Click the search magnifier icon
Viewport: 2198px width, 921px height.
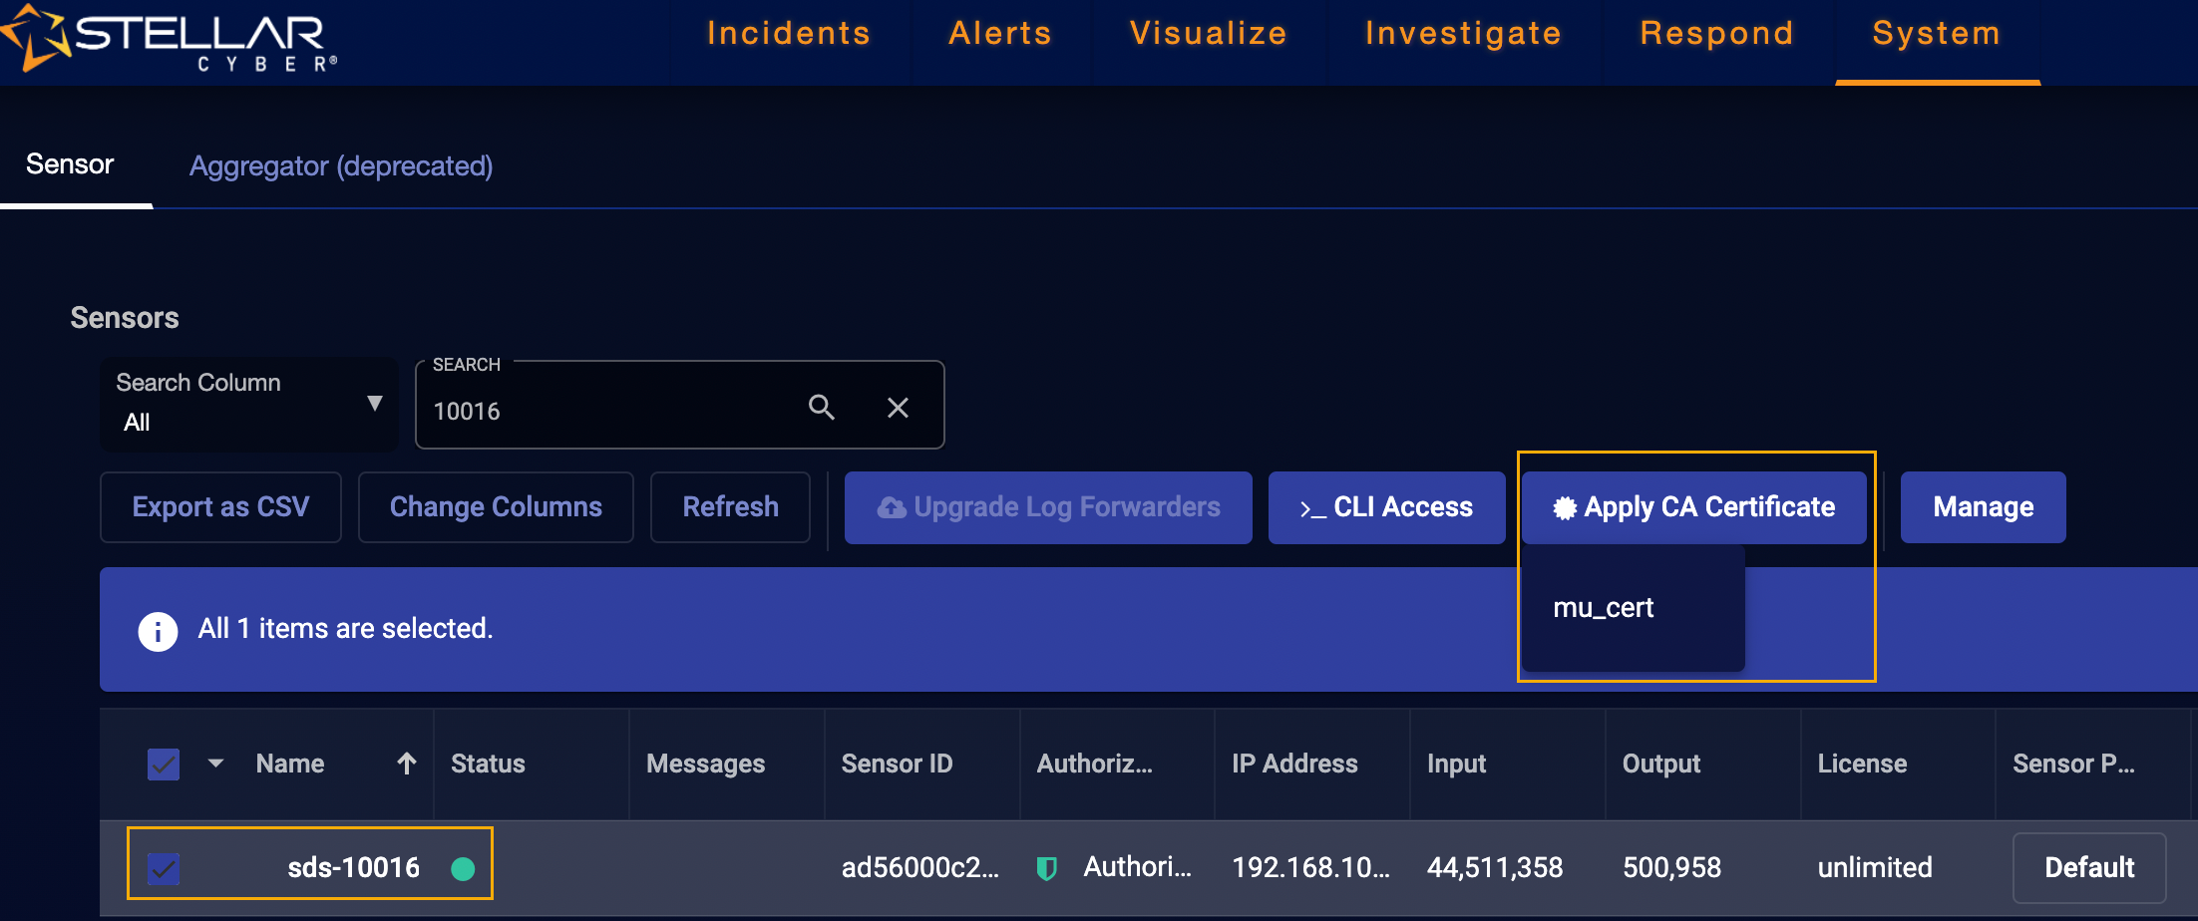point(821,408)
